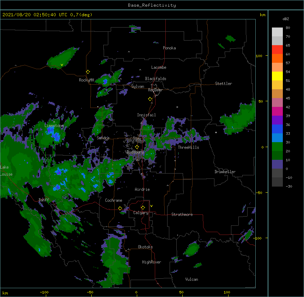Select the dark orange 60-57 dBZ legend swatch

tap(277, 58)
